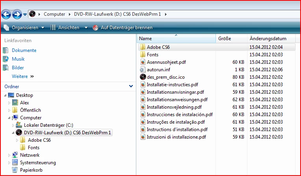Select Instructions d'installation.pdf file
This screenshot has width=301, height=176.
coord(177,130)
